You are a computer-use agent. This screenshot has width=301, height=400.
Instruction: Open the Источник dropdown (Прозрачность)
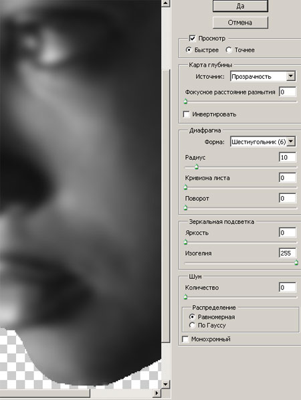pyautogui.click(x=263, y=76)
